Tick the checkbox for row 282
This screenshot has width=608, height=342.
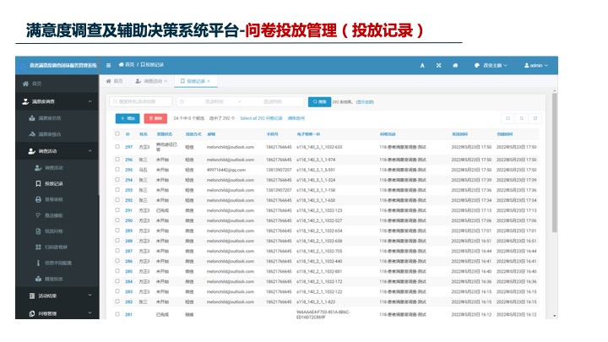click(117, 301)
